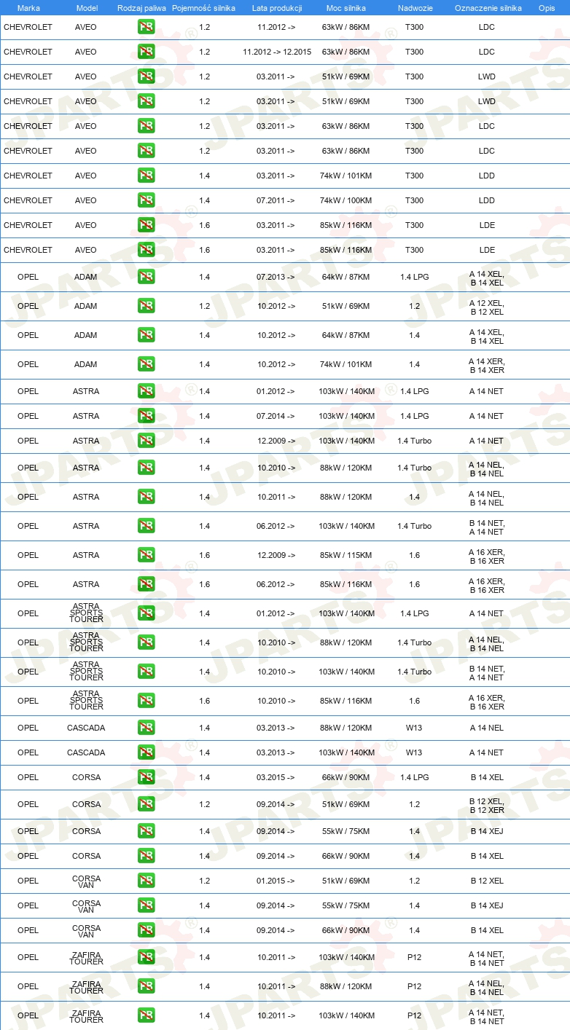Select 'B 12 XEL' in Corsa Van 01.2015 row
570x1030 pixels.
pyautogui.click(x=487, y=881)
